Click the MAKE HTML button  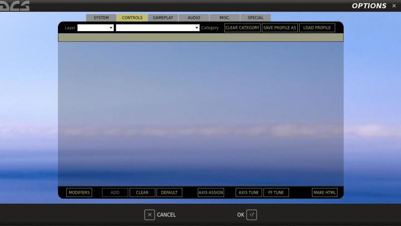pos(324,193)
